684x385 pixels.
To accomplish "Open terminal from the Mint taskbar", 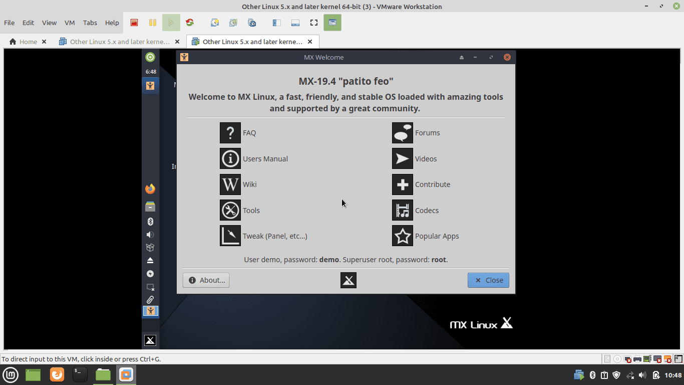I will pyautogui.click(x=80, y=374).
